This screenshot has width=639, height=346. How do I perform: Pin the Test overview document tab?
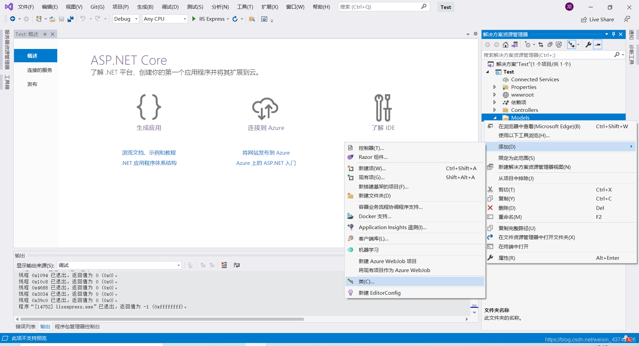tap(45, 34)
